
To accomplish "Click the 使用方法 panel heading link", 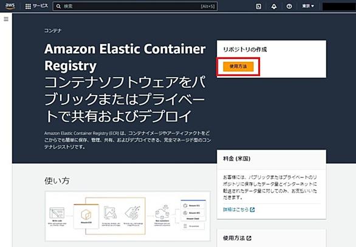I will [234, 238].
